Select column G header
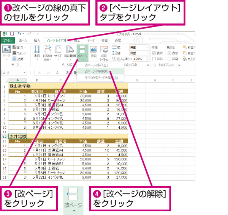 [137, 80]
